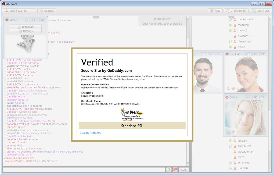The width and height of the screenshot is (274, 175).
Task: Click the pop-out arrow icon beside the message box
Action: (169, 170)
